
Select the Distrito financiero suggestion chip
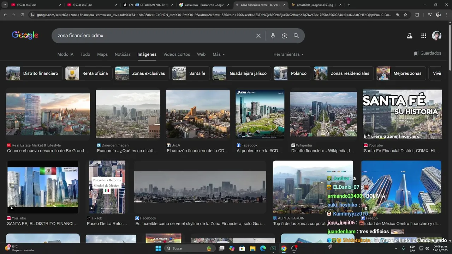click(34, 73)
